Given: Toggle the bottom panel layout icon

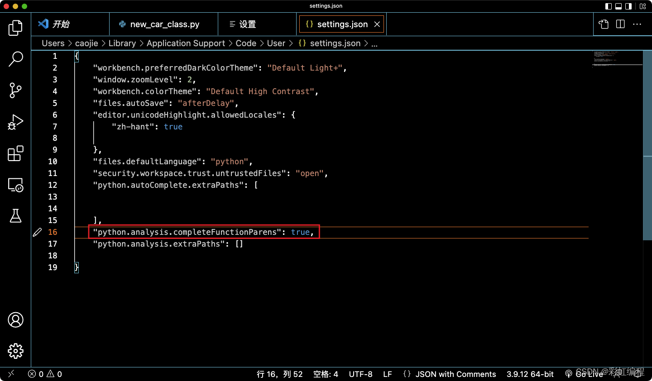Looking at the screenshot, I should 618,6.
